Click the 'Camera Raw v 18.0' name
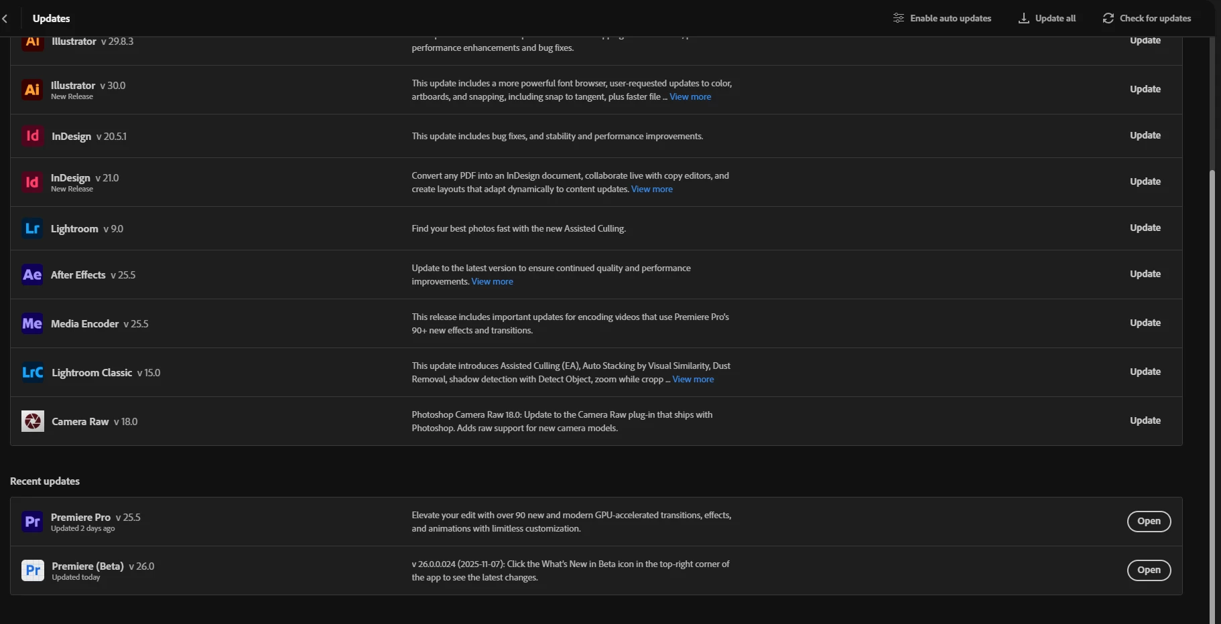This screenshot has height=624, width=1221. (x=94, y=422)
